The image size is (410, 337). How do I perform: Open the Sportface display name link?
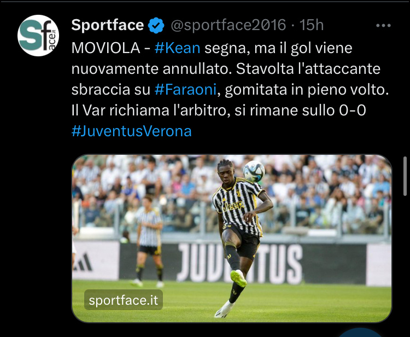(108, 25)
